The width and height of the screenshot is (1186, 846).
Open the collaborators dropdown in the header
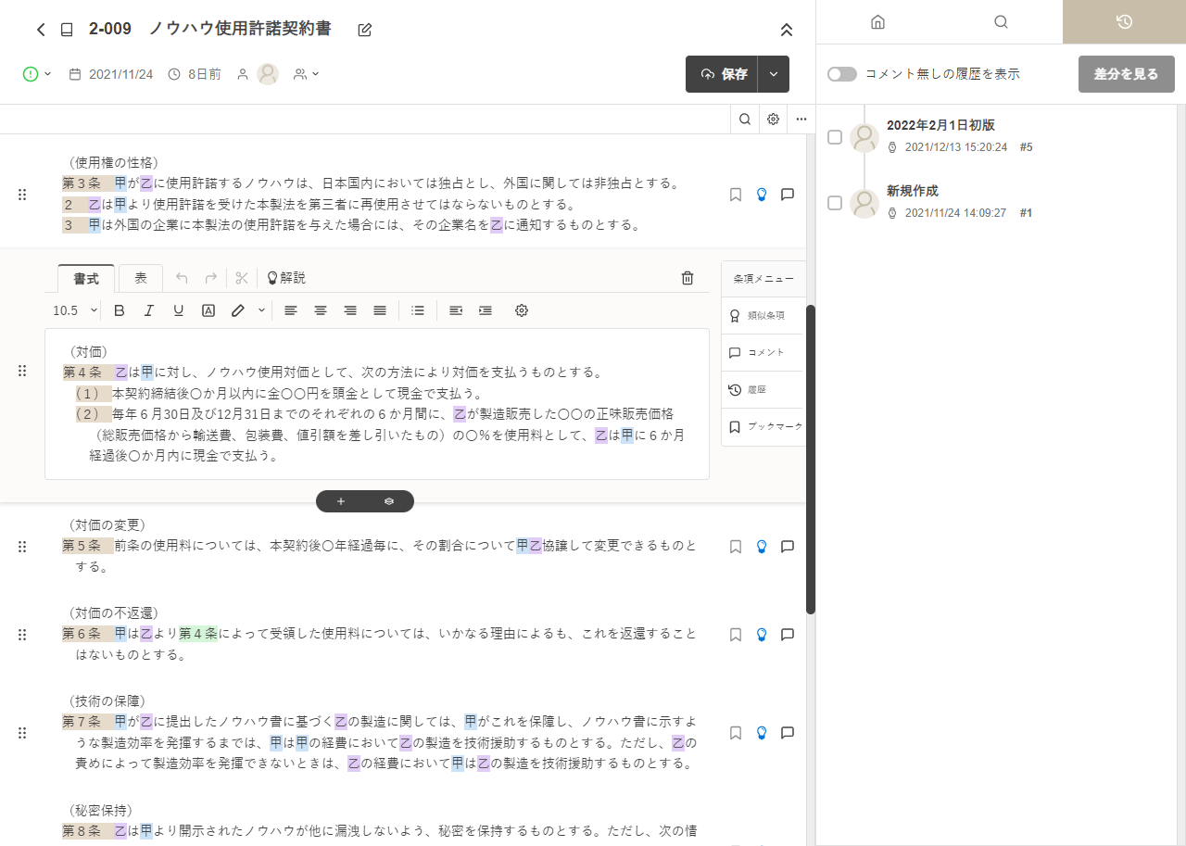point(306,73)
